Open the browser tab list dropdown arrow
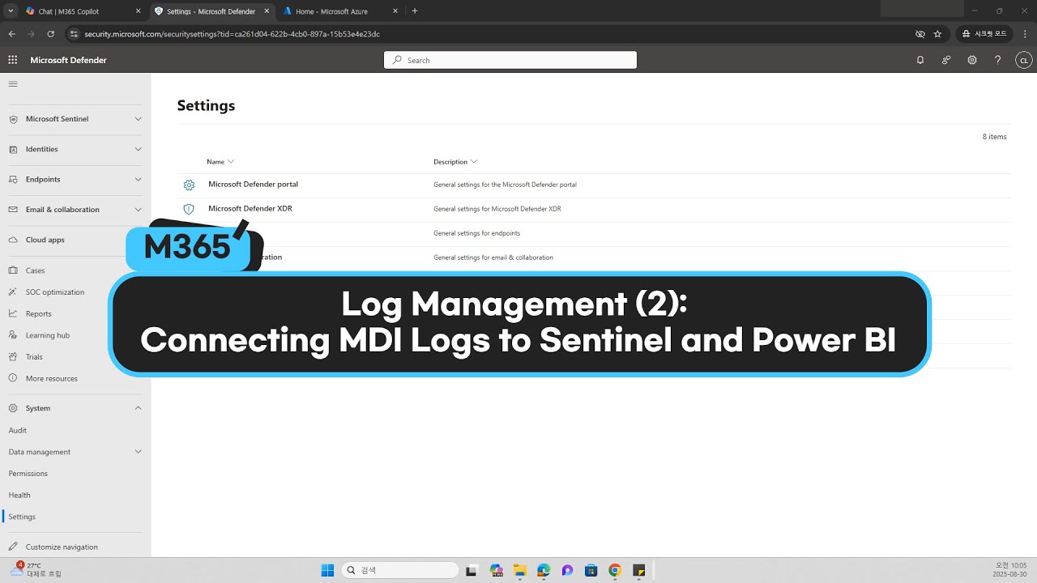 point(11,11)
